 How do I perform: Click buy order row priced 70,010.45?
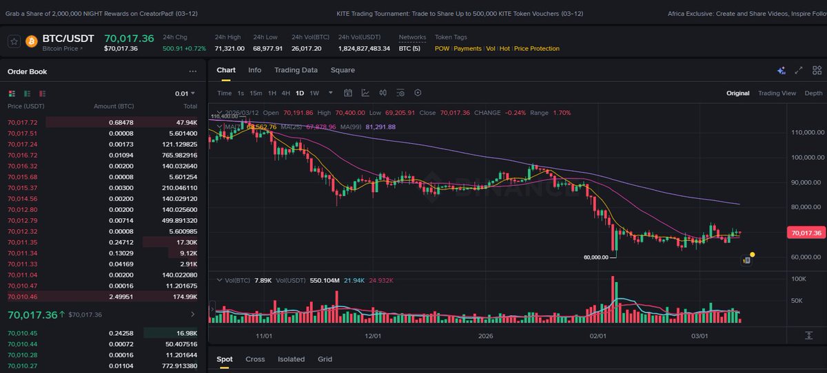103,333
